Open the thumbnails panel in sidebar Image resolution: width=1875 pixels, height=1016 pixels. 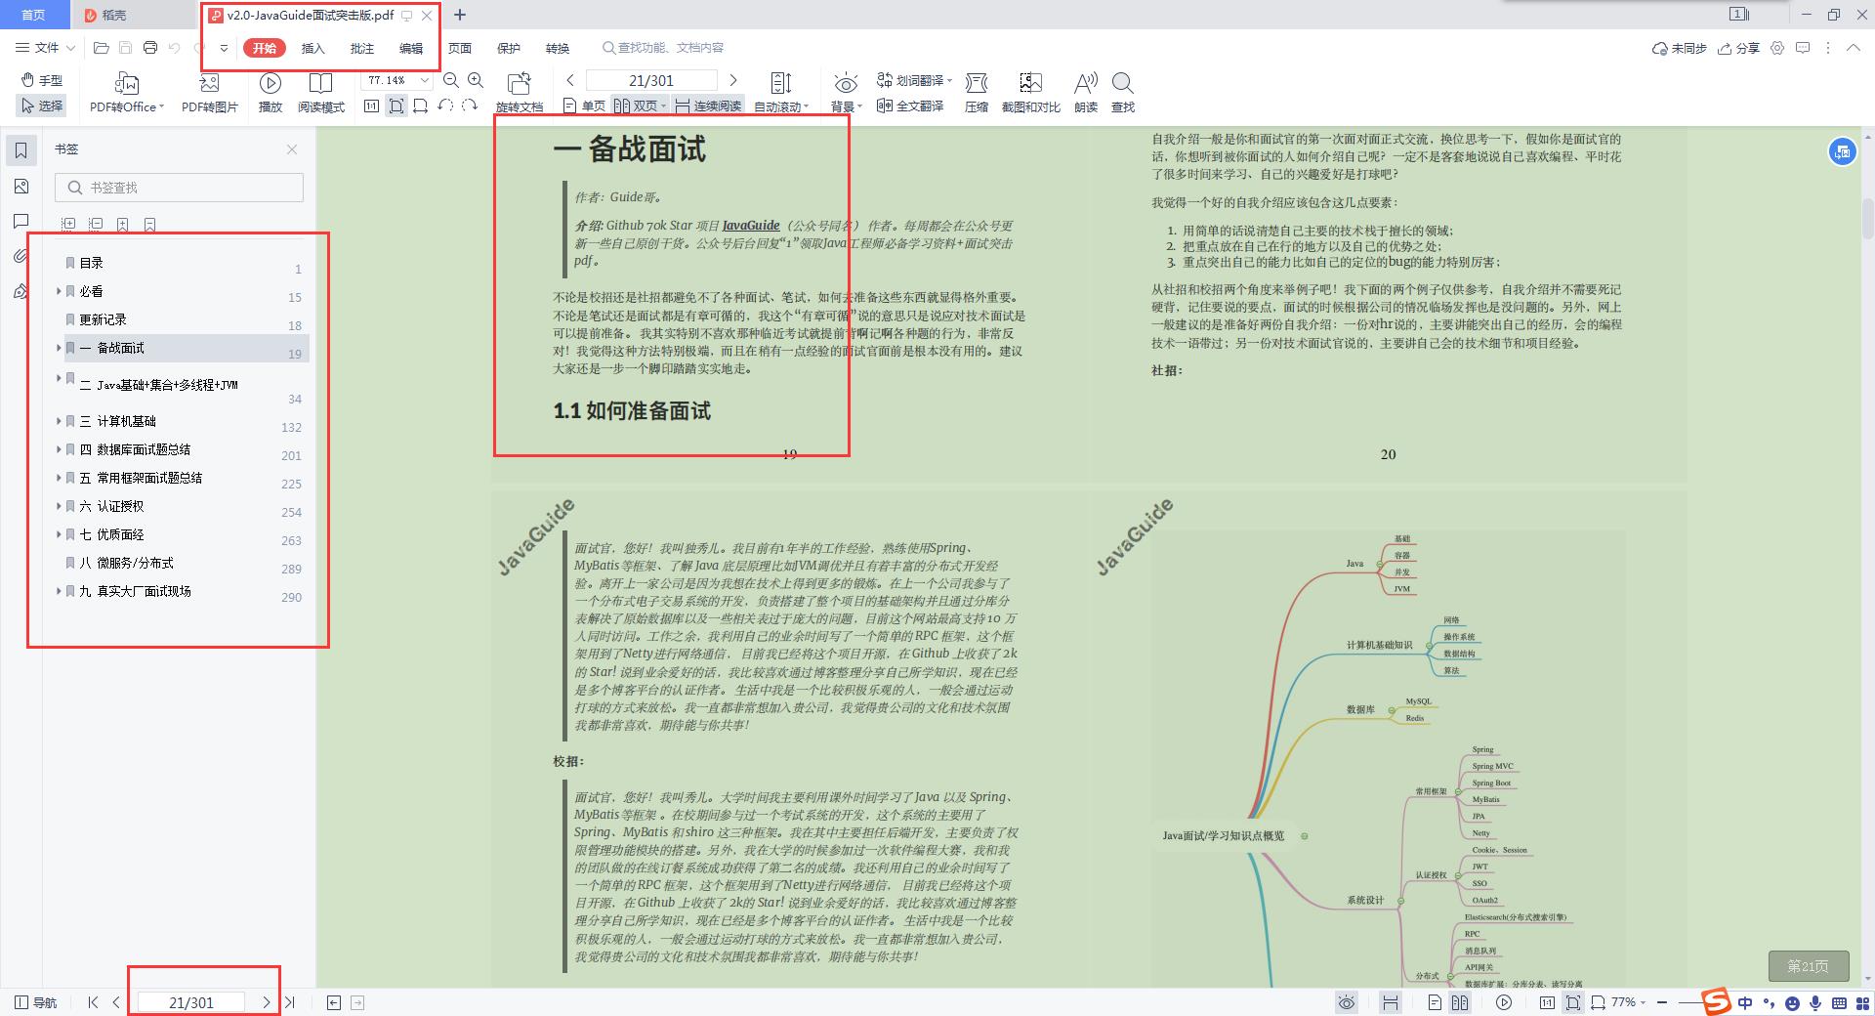pyautogui.click(x=21, y=187)
